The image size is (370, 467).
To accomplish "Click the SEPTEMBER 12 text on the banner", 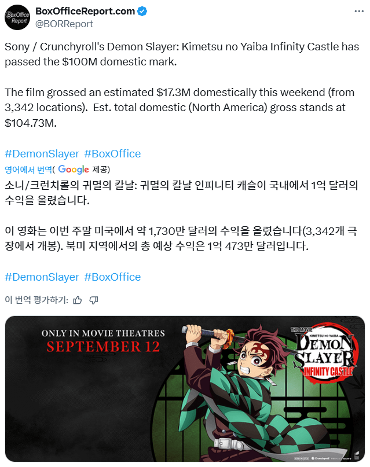I will click(x=103, y=347).
